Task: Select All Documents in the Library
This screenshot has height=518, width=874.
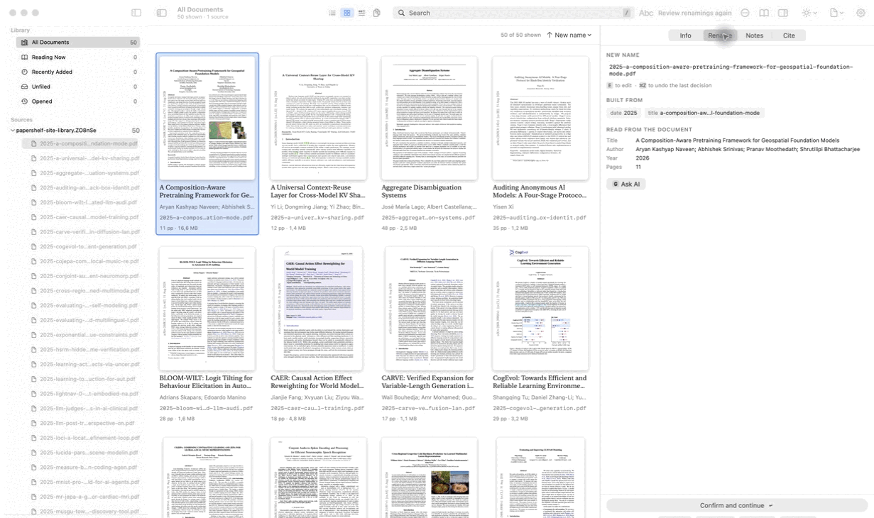Action: pyautogui.click(x=78, y=43)
